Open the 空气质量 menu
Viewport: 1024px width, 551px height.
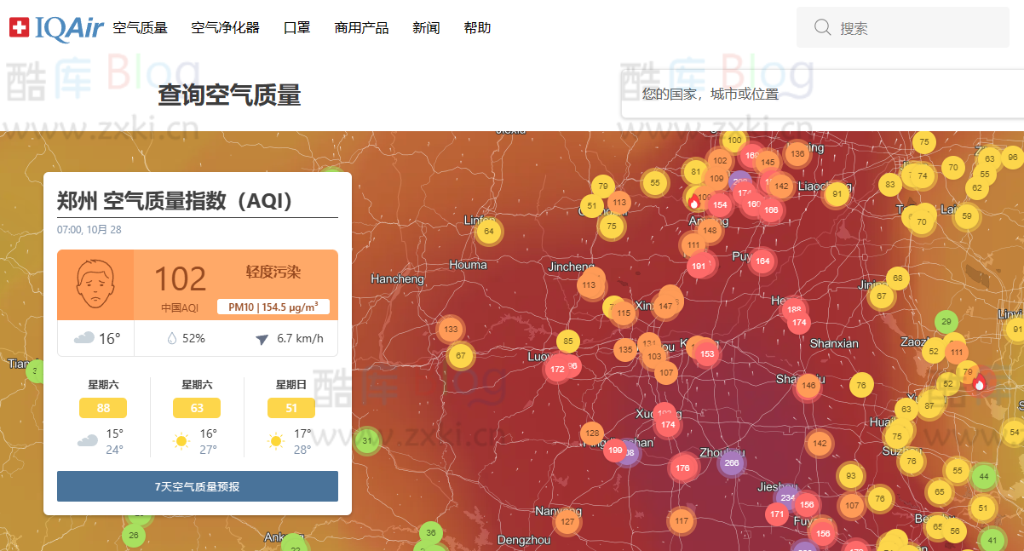point(141,26)
